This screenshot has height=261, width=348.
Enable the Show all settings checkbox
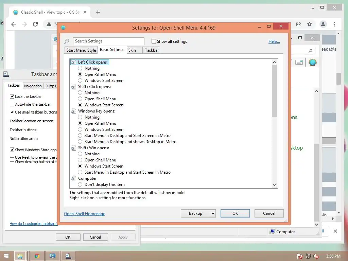pos(154,41)
